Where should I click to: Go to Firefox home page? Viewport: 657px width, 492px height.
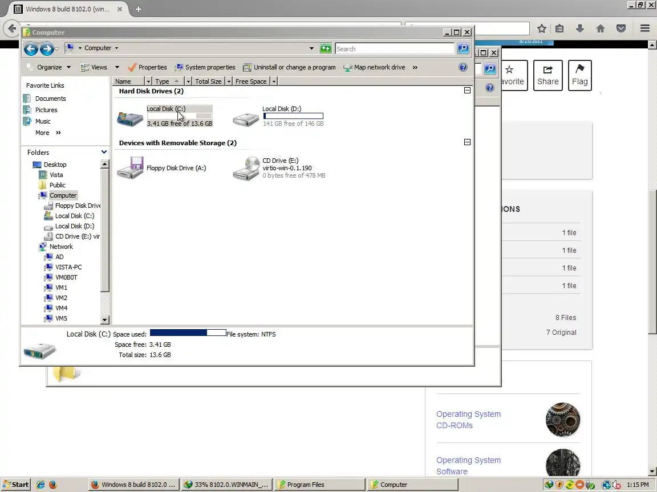pos(601,28)
